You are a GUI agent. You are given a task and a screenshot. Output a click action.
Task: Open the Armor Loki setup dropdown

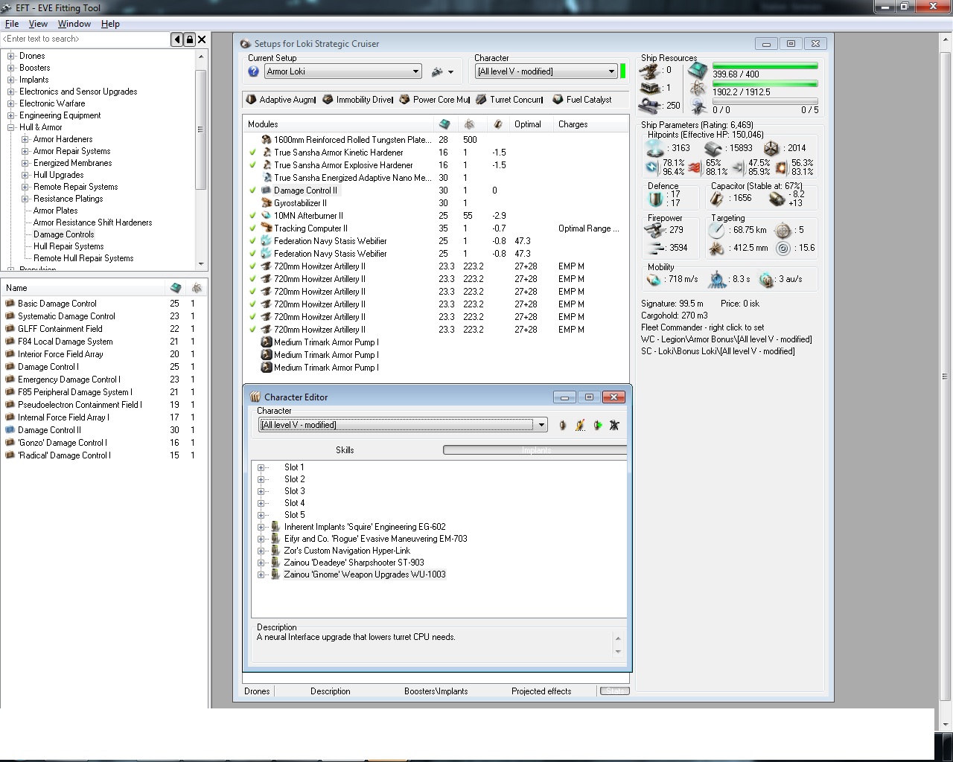[x=415, y=71]
